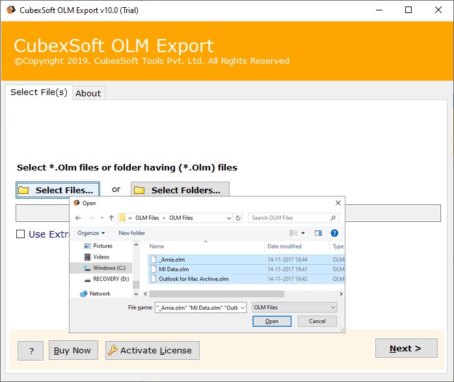
Task: Switch to the About tab
Action: 88,93
